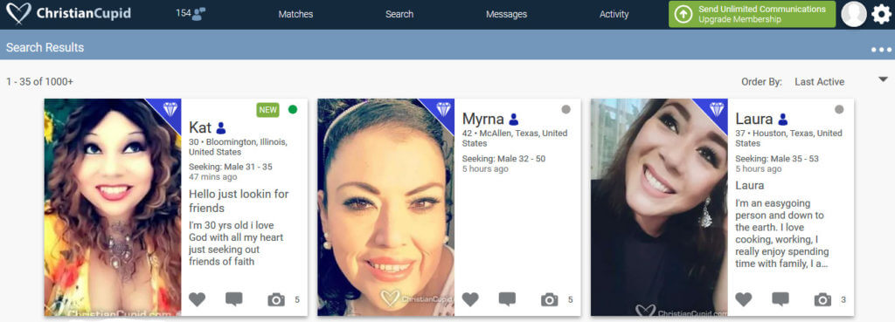This screenshot has height=322, width=895.
Task: Select the Last Active sort option
Action: click(x=819, y=82)
